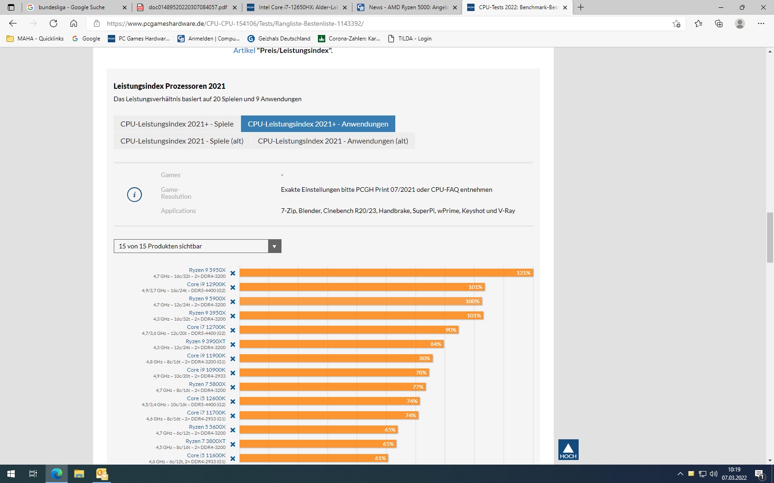This screenshot has height=483, width=774.
Task: Click the 121% Ryzen 9 5950X bar
Action: click(386, 273)
